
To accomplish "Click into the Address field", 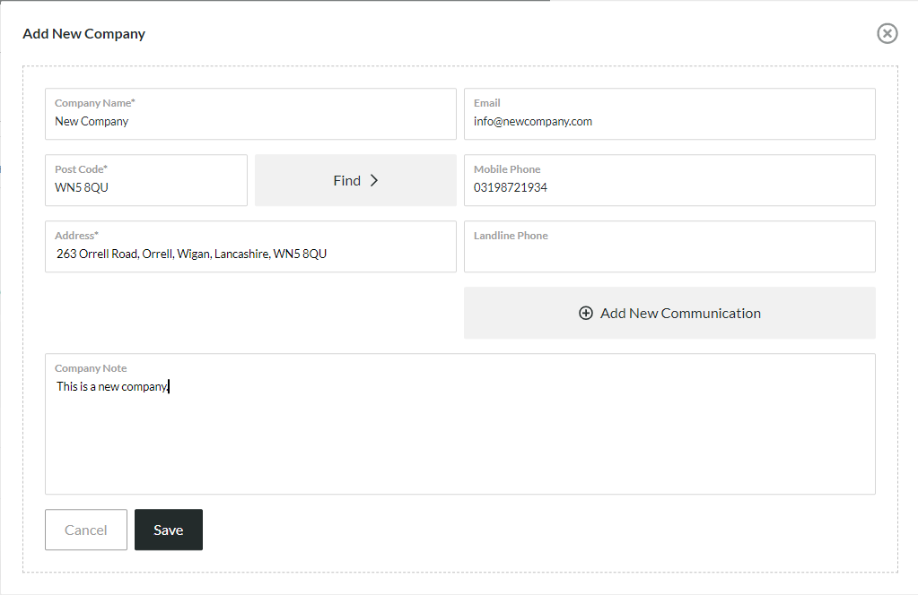I will 250,246.
